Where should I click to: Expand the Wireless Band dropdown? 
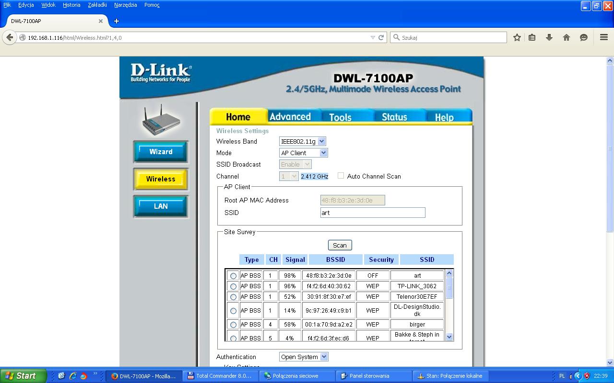[x=303, y=141]
